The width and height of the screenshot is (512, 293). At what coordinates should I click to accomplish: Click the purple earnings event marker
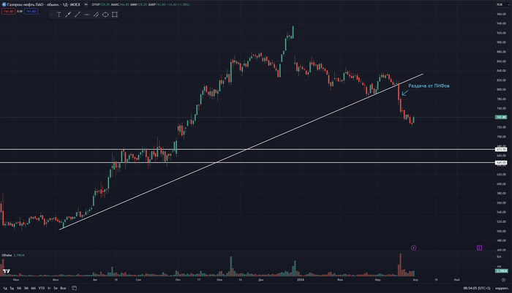(479, 248)
